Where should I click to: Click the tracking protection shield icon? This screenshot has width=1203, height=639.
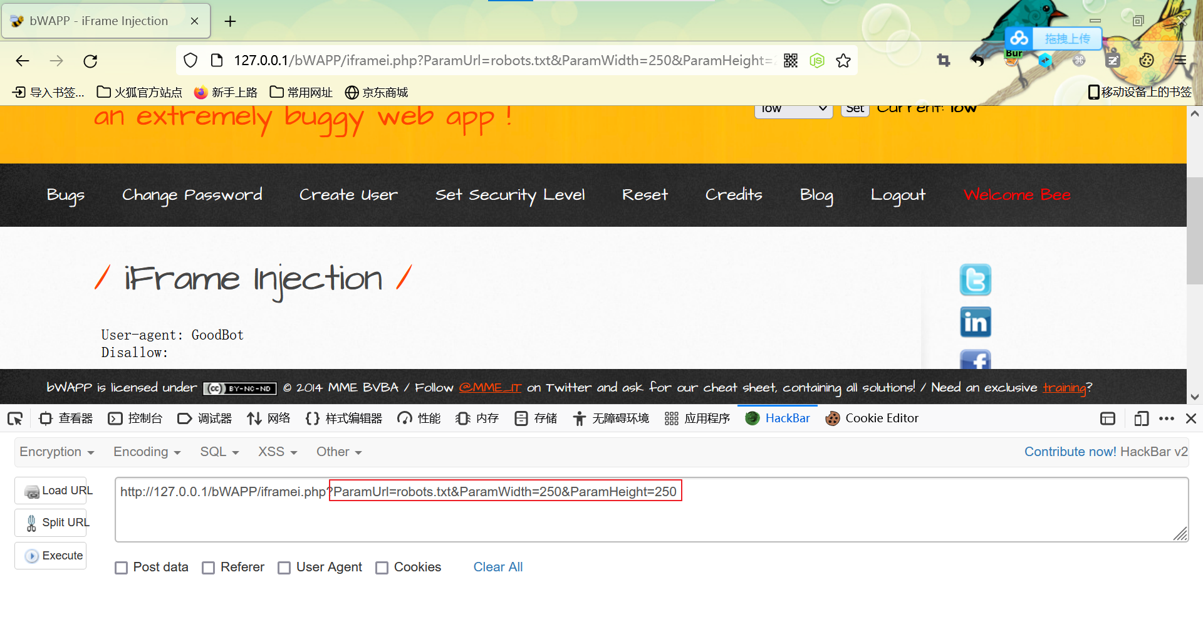[x=190, y=60]
